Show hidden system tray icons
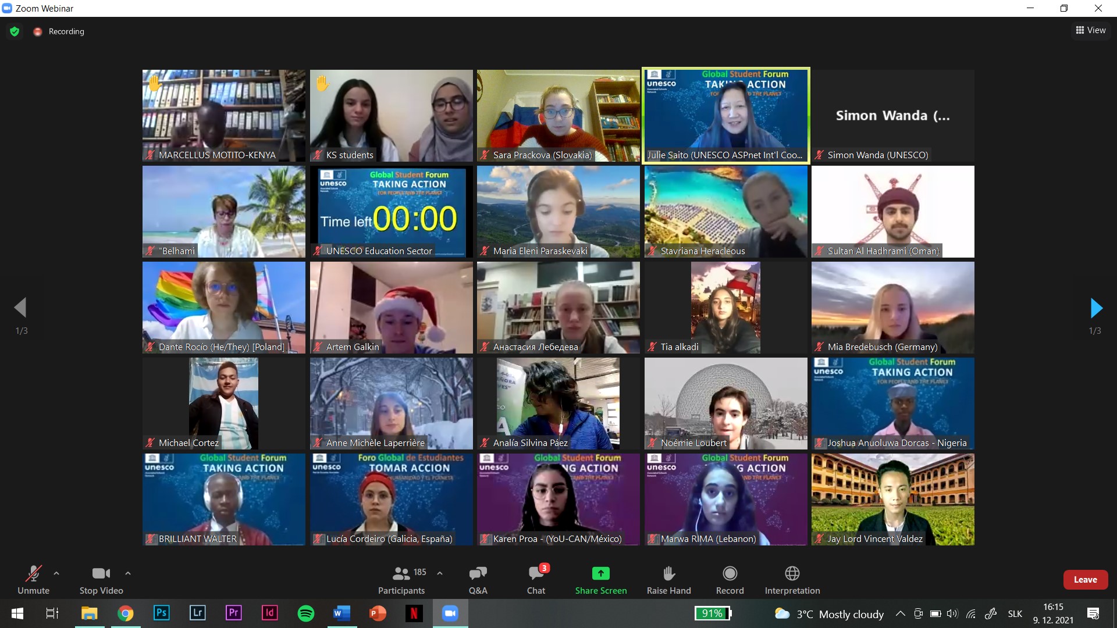 (900, 613)
